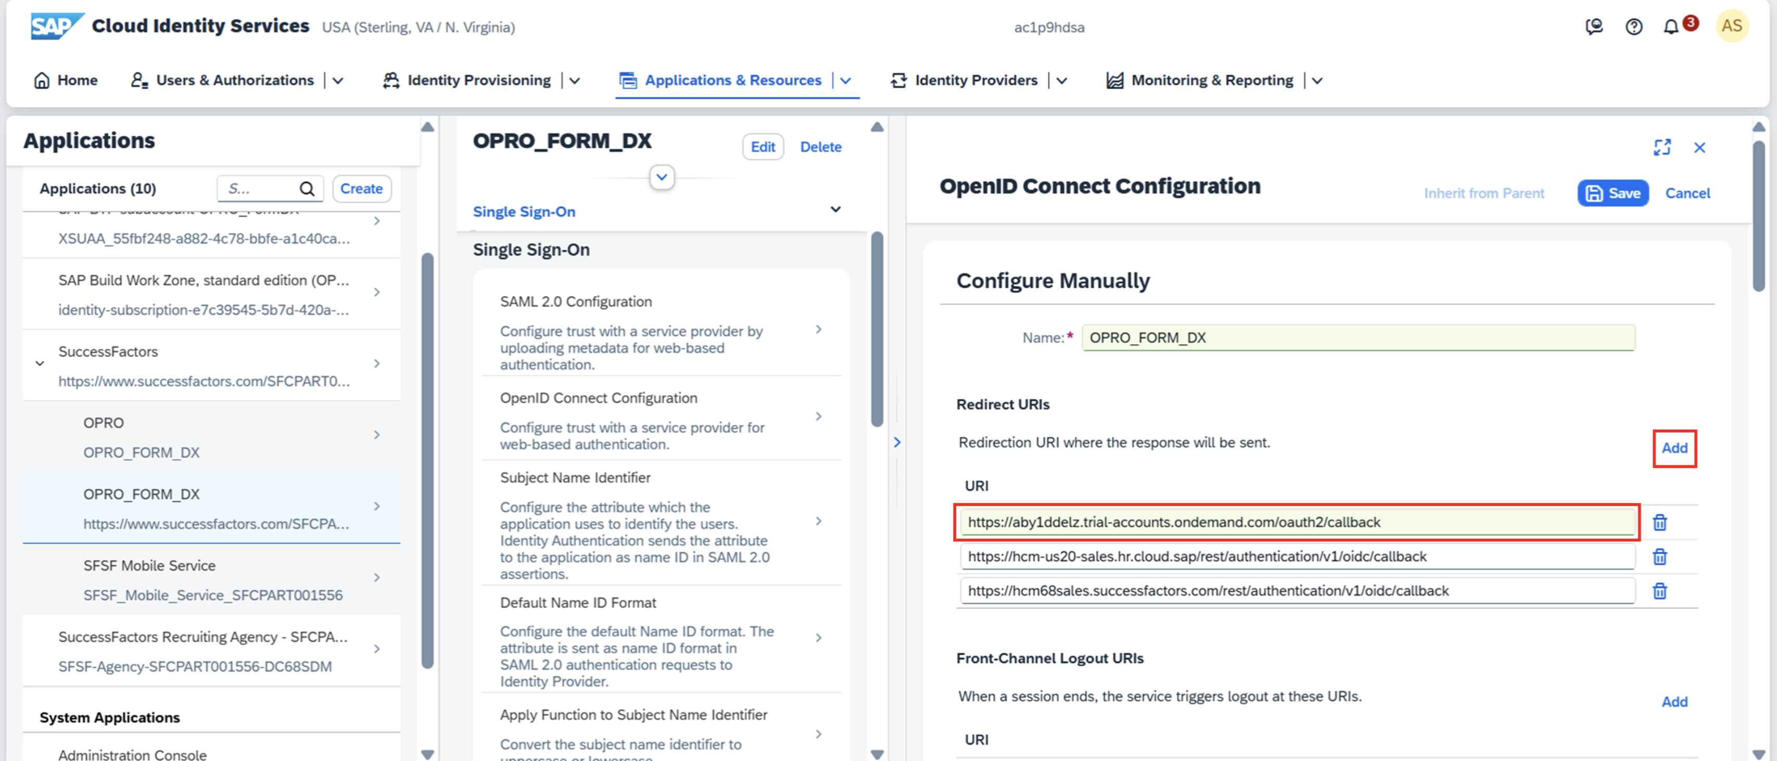This screenshot has height=761, width=1777.
Task: Delete the aby1ddelz callback URI with trash icon
Action: 1660,522
